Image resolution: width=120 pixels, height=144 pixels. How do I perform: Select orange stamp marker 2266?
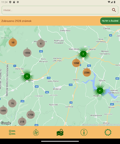(x=87, y=72)
